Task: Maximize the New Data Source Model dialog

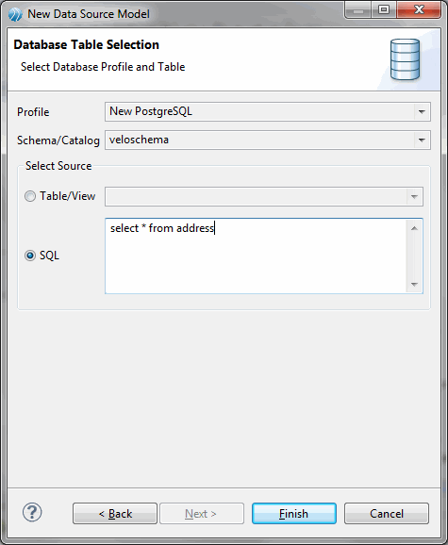Action: (x=383, y=10)
